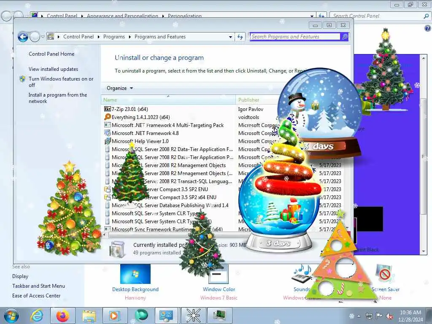Click the Microsoft .NET Framework 4.8 icon
This screenshot has width=432, height=324.
pos(107,133)
